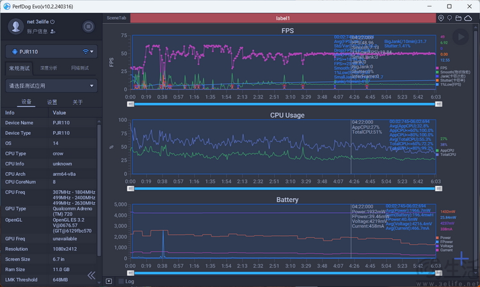Image resolution: width=480 pixels, height=287 pixels.
Task: Switch to the 深度分析 tab
Action: point(49,68)
